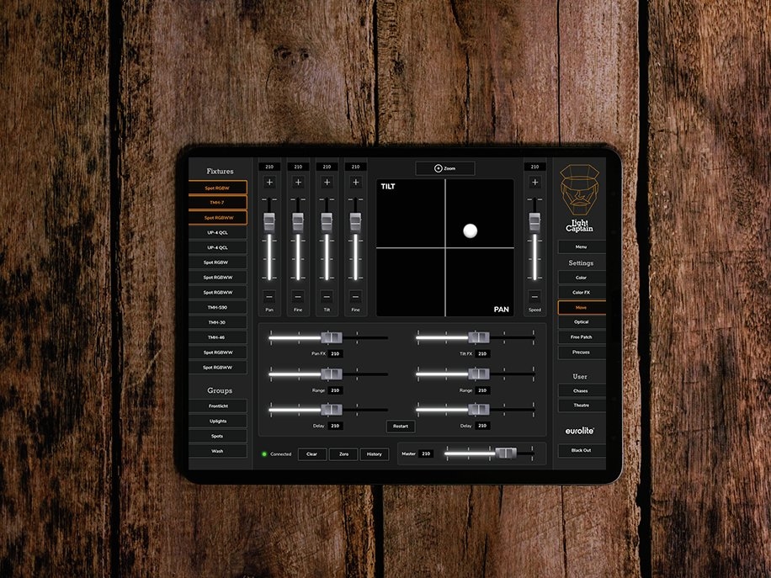The width and height of the screenshot is (771, 578).
Task: Click the white position dot in the XY pad
Action: [x=470, y=231]
